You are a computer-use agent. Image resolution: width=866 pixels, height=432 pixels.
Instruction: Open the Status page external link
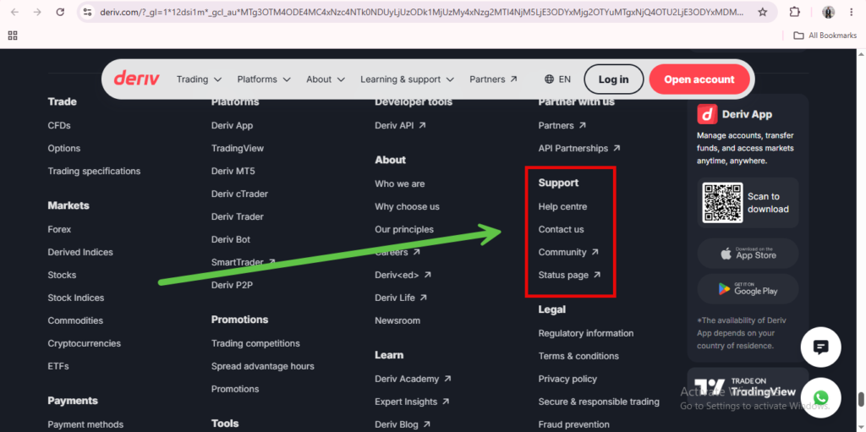pos(569,275)
